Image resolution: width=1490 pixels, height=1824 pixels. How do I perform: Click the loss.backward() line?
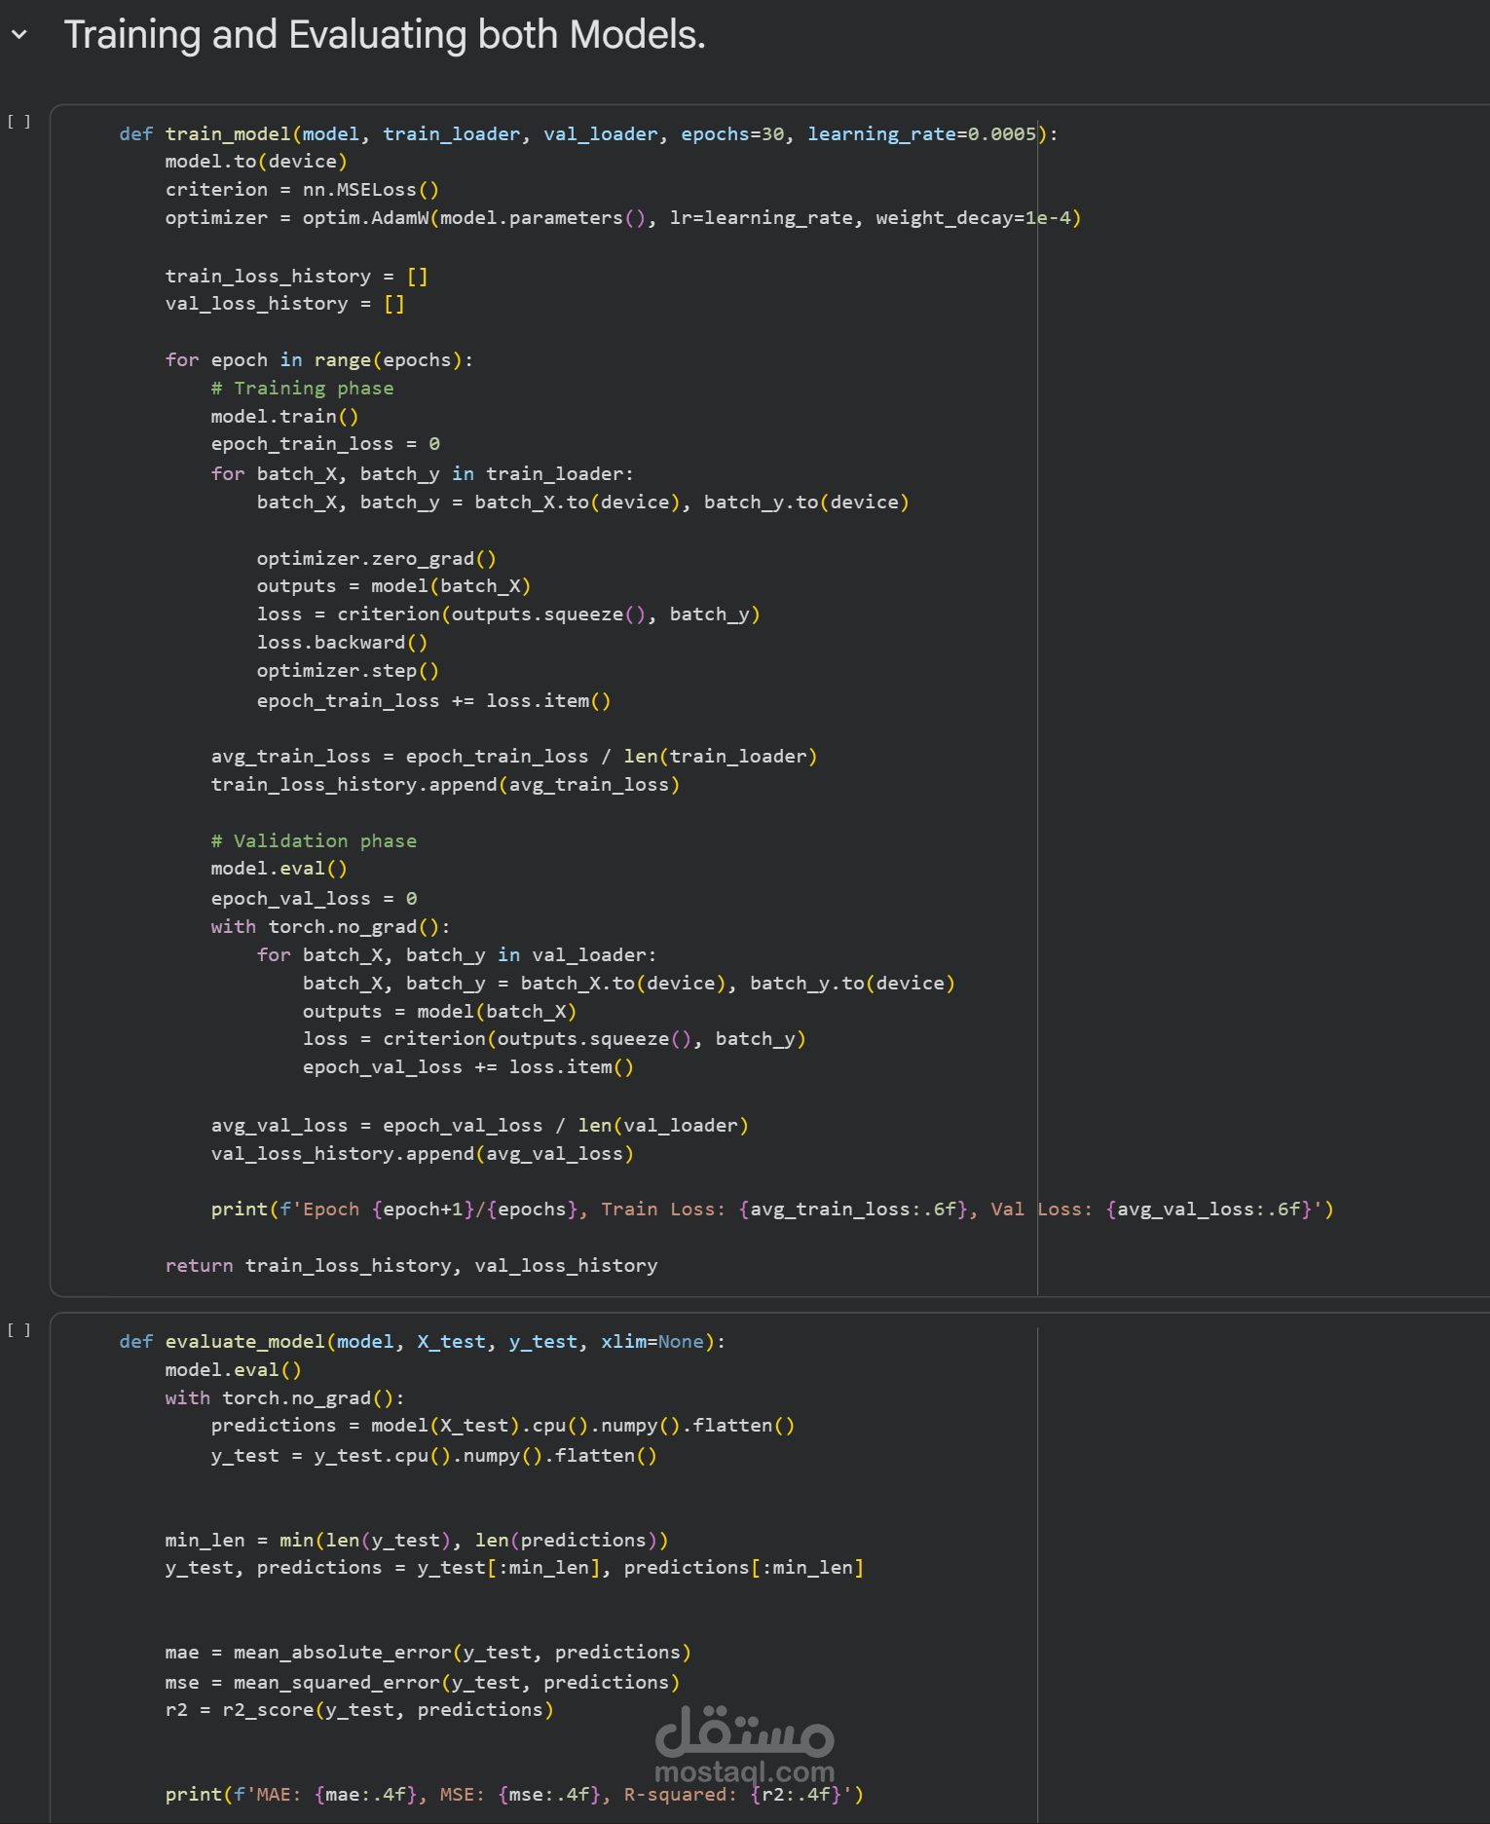point(342,643)
